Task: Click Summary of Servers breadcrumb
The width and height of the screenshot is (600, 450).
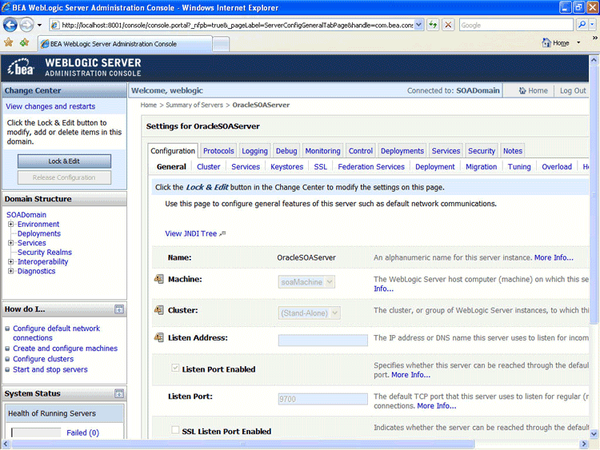Action: point(194,105)
